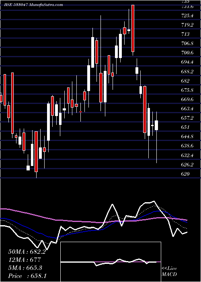This screenshot has width=201, height=282.
Task: Select the 688.2 price axis label
Action: (187, 72)
